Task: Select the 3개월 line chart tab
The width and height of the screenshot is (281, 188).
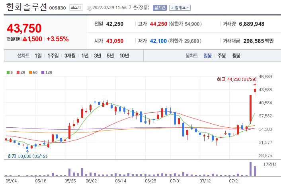Action: pos(70,56)
